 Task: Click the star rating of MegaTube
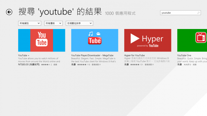pyautogui.click(x=82, y=64)
